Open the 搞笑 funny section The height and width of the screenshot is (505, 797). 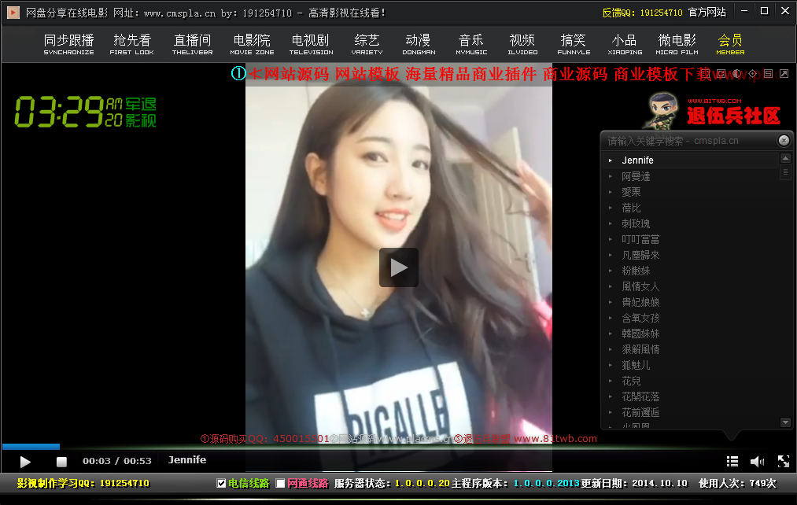(x=574, y=44)
